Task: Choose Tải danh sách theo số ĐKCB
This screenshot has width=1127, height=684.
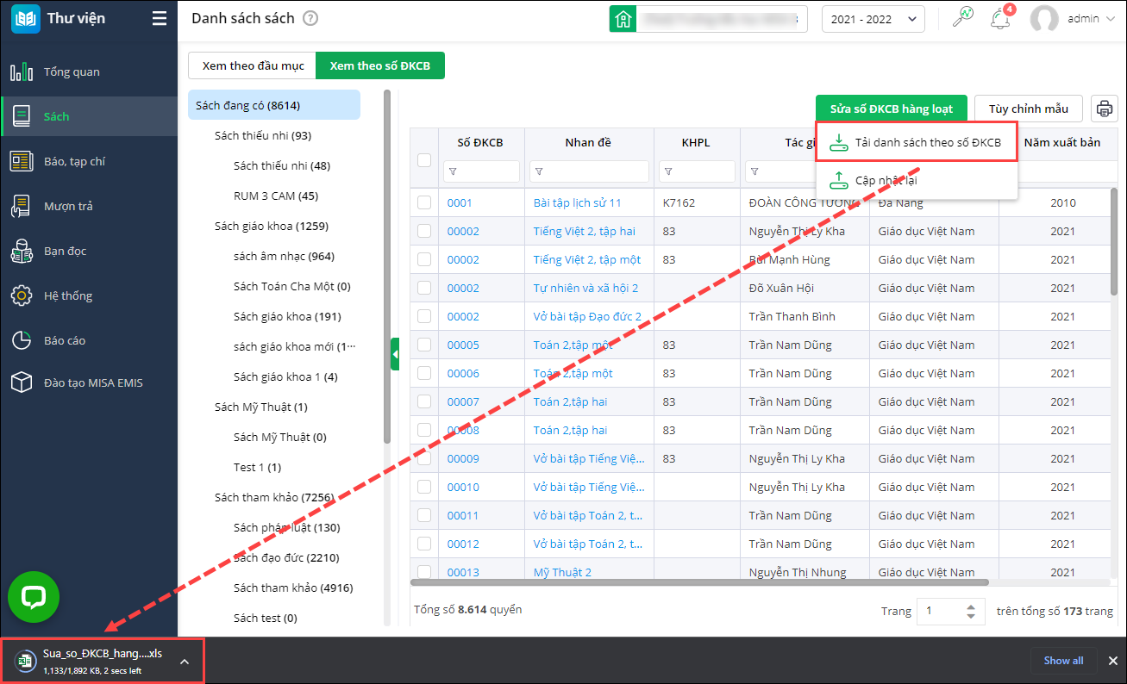Action: (x=917, y=142)
